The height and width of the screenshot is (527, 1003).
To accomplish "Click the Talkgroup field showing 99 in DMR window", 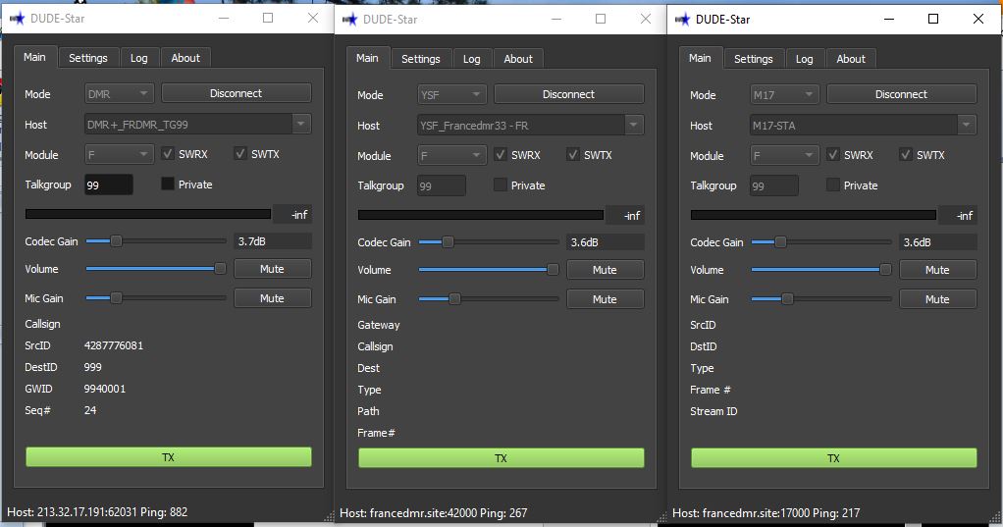I will [x=109, y=184].
